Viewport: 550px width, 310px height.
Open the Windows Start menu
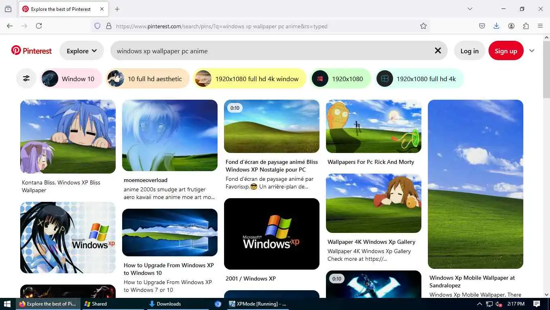7,304
